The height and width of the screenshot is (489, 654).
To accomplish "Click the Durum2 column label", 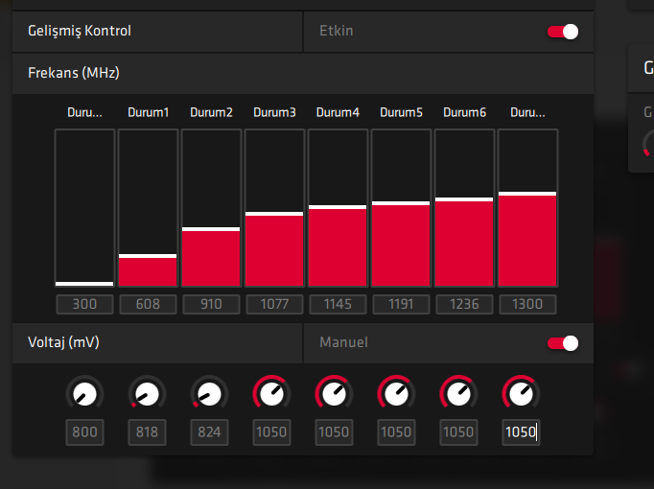I will pyautogui.click(x=211, y=112).
